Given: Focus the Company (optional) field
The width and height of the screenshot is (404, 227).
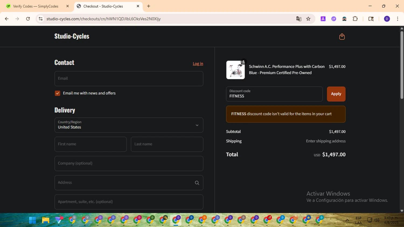Looking at the screenshot, I should pos(129,163).
